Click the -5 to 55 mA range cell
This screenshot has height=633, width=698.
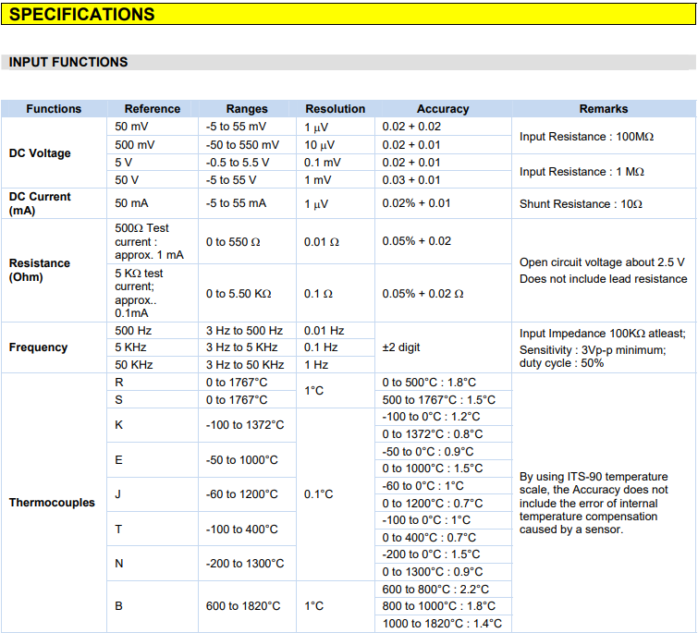coord(247,203)
